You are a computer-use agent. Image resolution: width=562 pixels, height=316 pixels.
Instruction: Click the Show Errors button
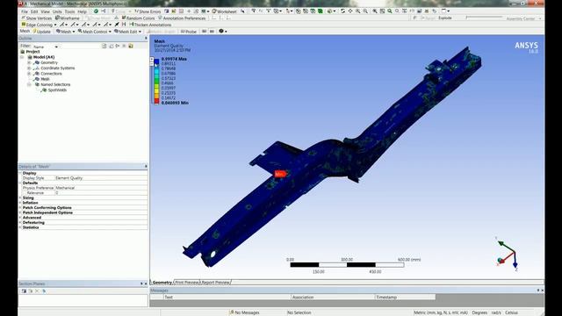pos(148,11)
